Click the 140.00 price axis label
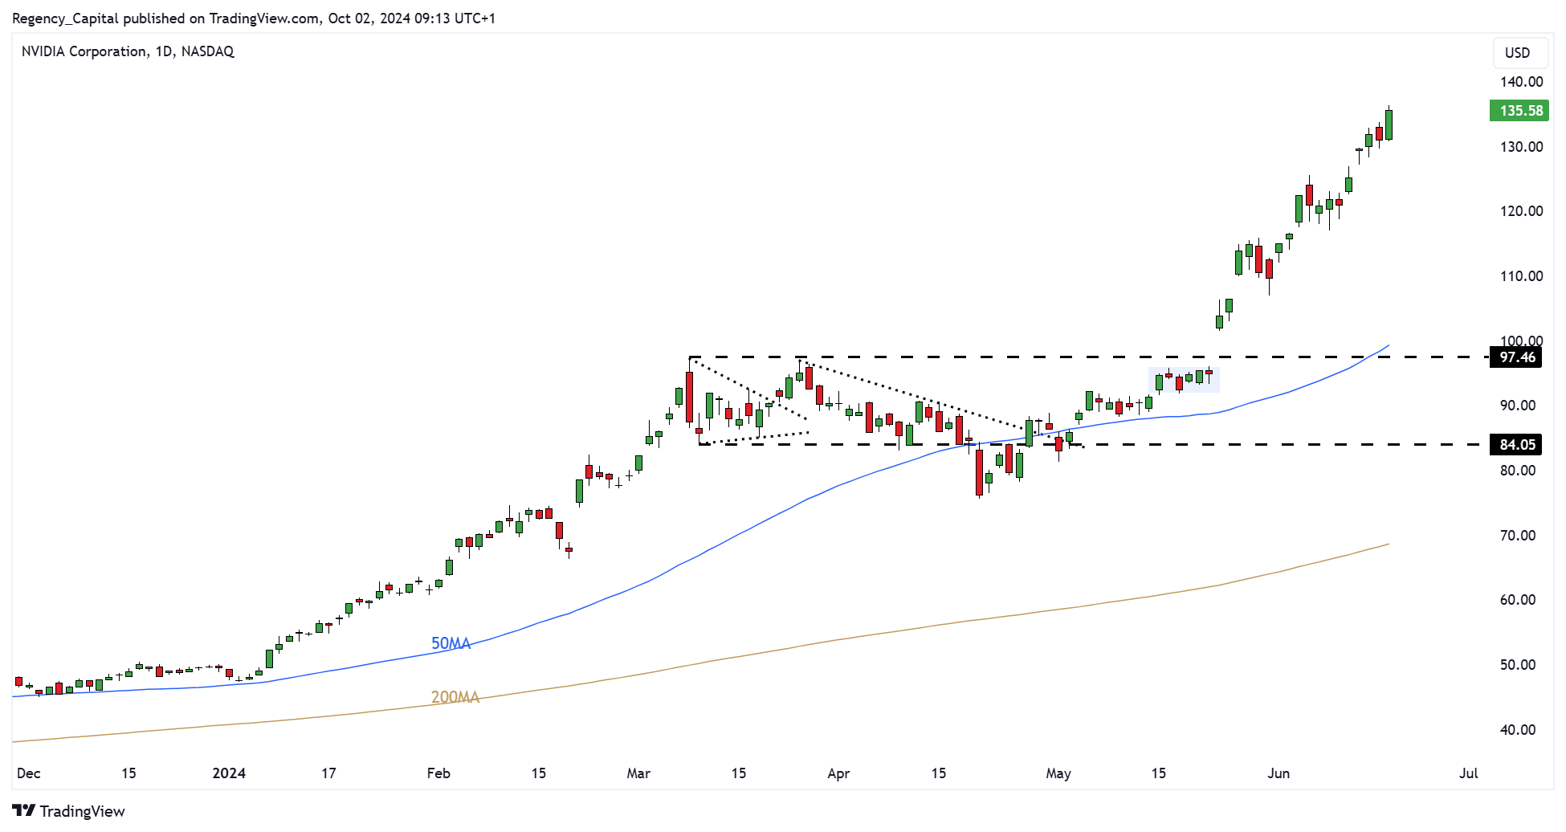The height and width of the screenshot is (832, 1566). (1521, 82)
